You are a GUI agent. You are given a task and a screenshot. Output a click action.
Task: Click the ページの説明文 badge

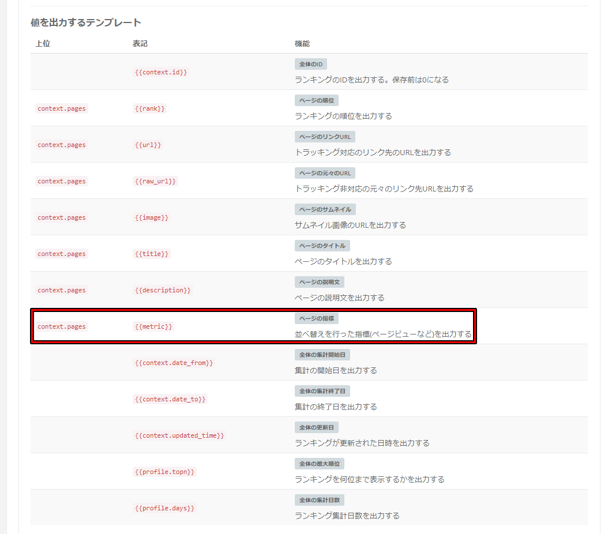pyautogui.click(x=320, y=283)
